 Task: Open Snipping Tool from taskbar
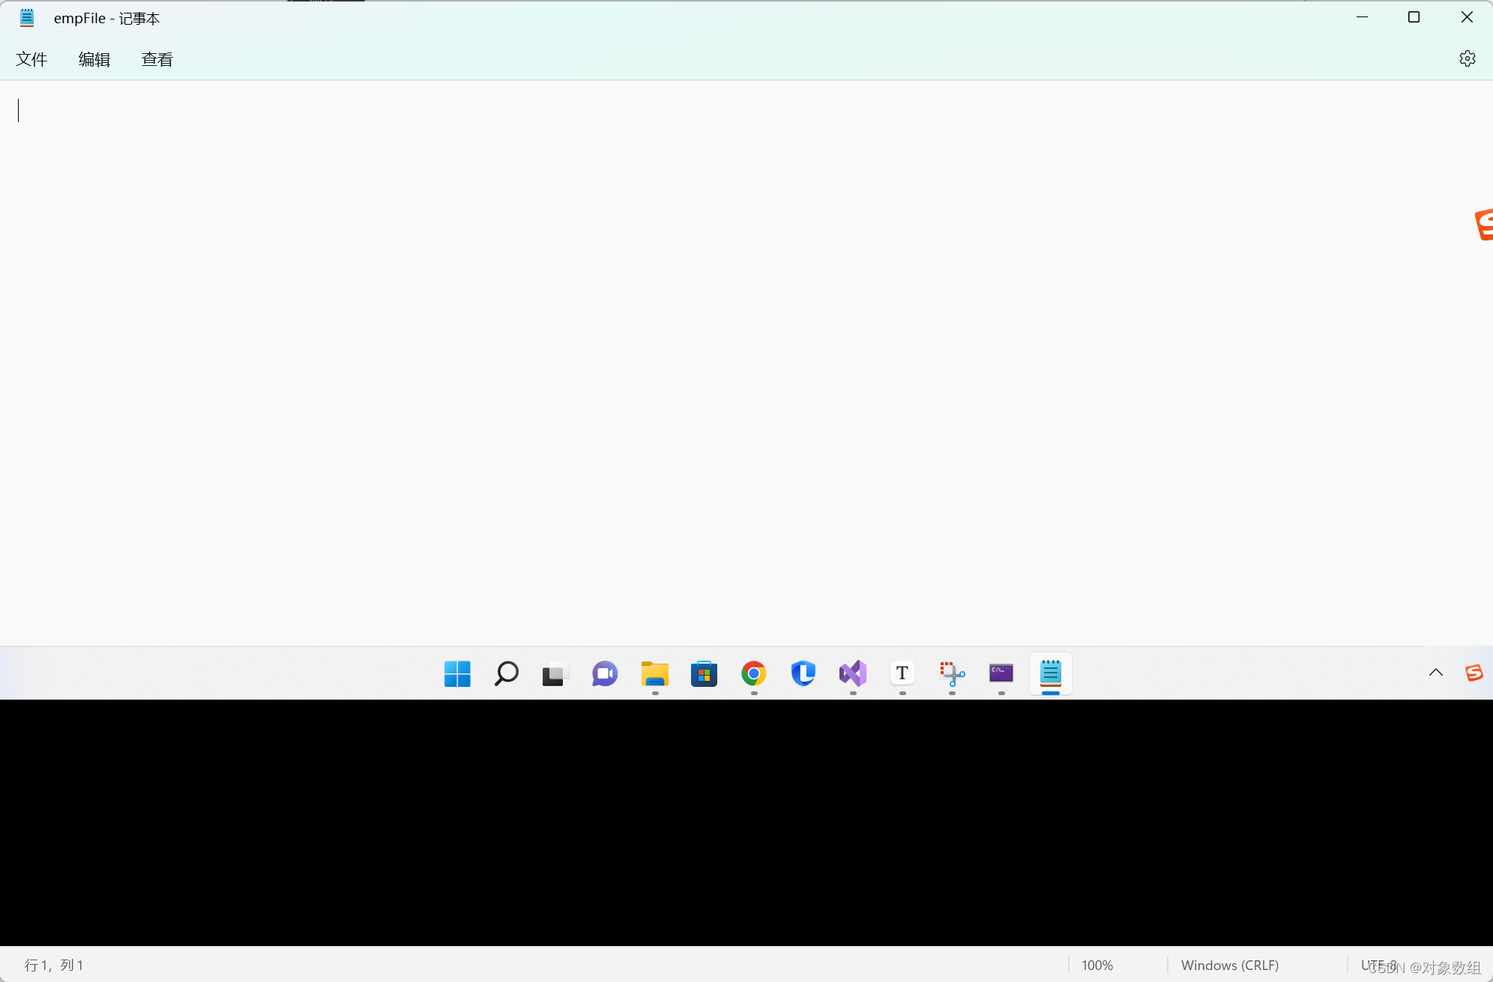pos(952,673)
